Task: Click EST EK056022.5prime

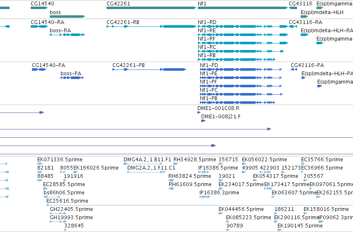Action: pos(264,160)
